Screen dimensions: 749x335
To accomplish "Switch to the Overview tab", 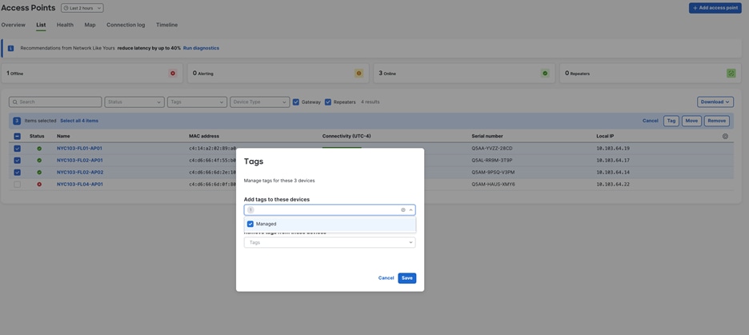I will pyautogui.click(x=14, y=25).
